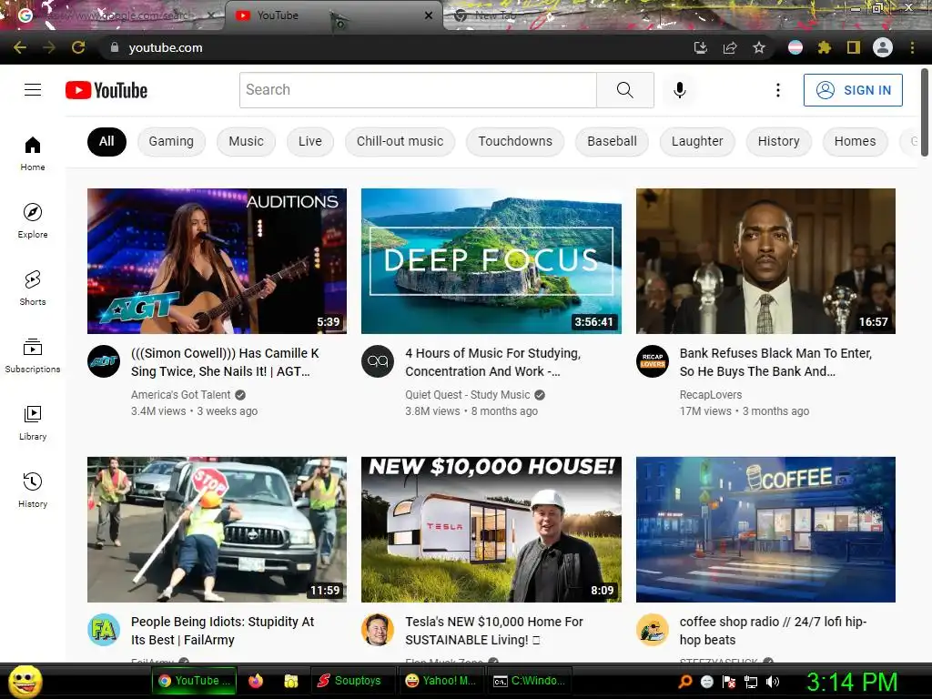Open Yahoo! Messenger taskbar button
Viewport: 932px width, 699px height.
coord(441,681)
